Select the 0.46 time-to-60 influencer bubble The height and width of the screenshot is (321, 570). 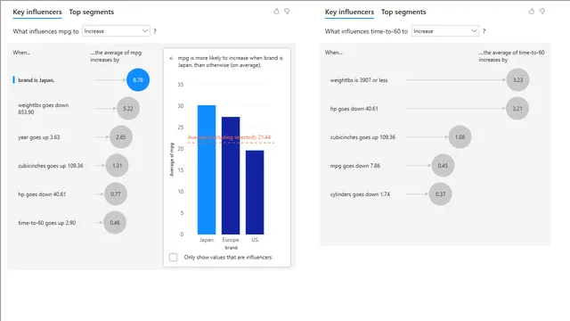coord(115,222)
